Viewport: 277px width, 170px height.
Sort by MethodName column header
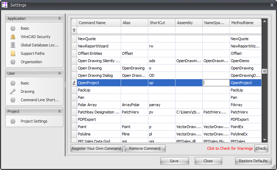pos(246,23)
